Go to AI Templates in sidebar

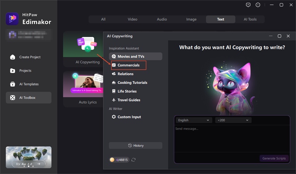pyautogui.click(x=28, y=84)
